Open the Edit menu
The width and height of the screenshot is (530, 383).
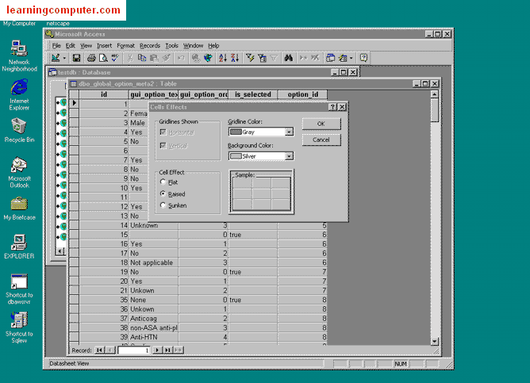click(x=71, y=46)
